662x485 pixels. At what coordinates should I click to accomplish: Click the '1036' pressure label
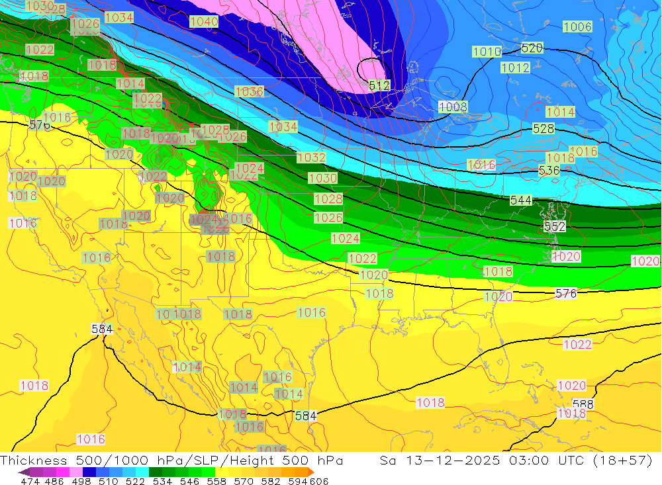tap(250, 91)
